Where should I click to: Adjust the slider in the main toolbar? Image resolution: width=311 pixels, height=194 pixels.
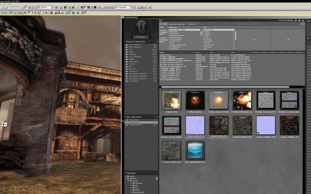pos(14,7)
